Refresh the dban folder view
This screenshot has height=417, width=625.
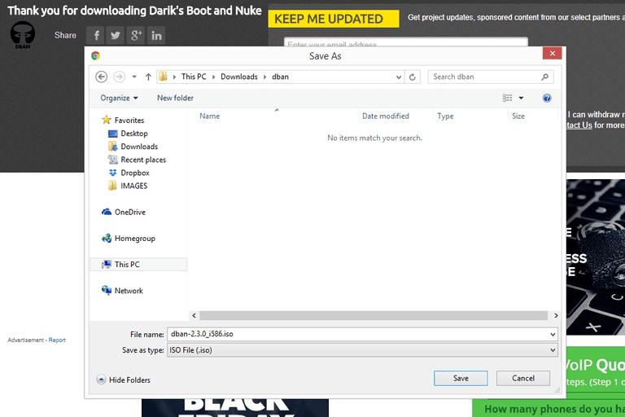click(x=413, y=77)
